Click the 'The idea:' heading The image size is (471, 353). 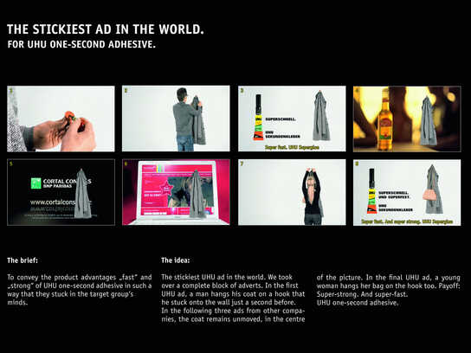tap(176, 260)
